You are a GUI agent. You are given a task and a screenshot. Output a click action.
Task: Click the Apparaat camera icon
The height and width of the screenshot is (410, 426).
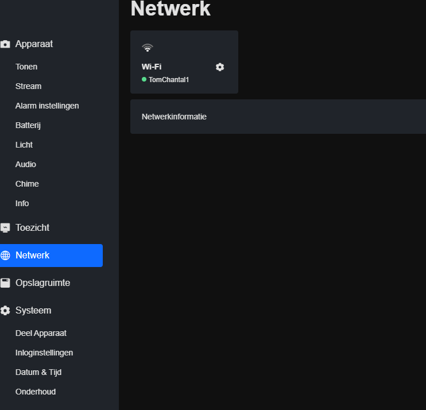pyautogui.click(x=5, y=44)
